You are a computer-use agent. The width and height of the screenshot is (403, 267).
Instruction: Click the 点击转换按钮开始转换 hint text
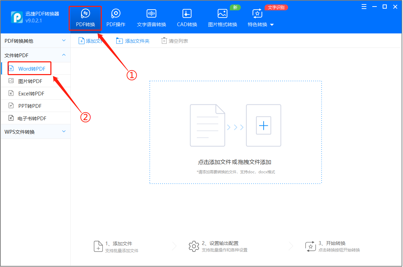coord(339,250)
